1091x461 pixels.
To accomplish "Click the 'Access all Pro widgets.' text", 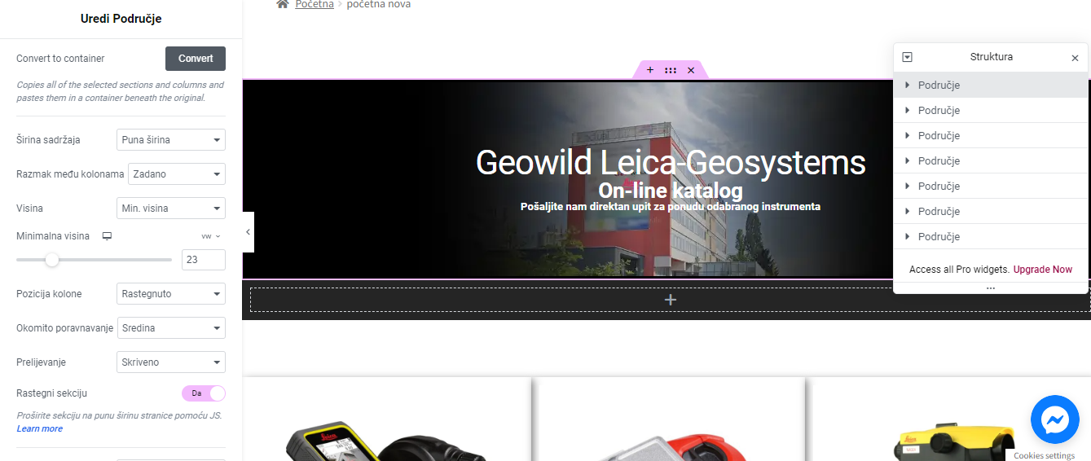I will pyautogui.click(x=960, y=270).
